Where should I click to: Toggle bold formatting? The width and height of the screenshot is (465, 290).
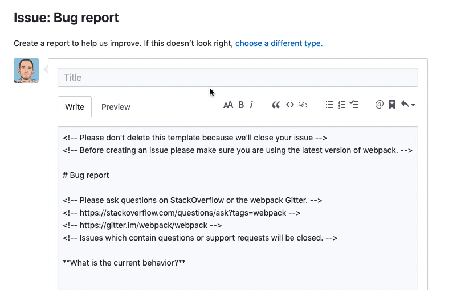(241, 105)
